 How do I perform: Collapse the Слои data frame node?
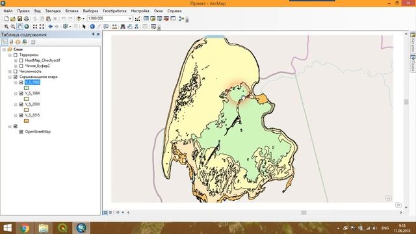coord(4,49)
